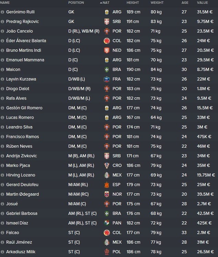Open João Cancelo player profile
This screenshot has height=257, width=218.
(19, 31)
